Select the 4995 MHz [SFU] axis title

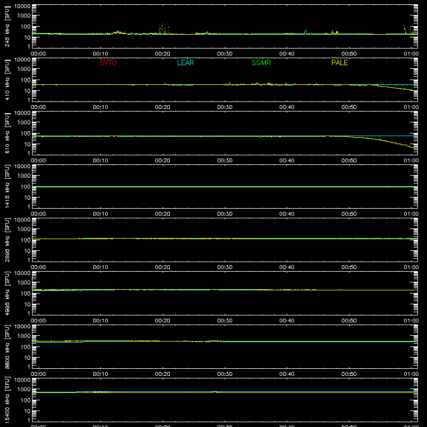click(x=7, y=293)
